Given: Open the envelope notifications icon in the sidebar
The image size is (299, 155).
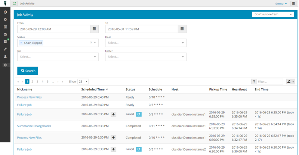Looking at the screenshot, I should [x=5, y=34].
